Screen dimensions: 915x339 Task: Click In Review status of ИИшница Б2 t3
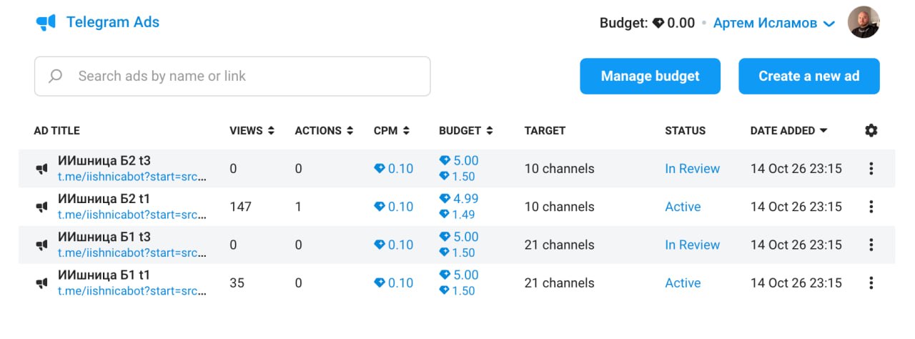tap(692, 169)
